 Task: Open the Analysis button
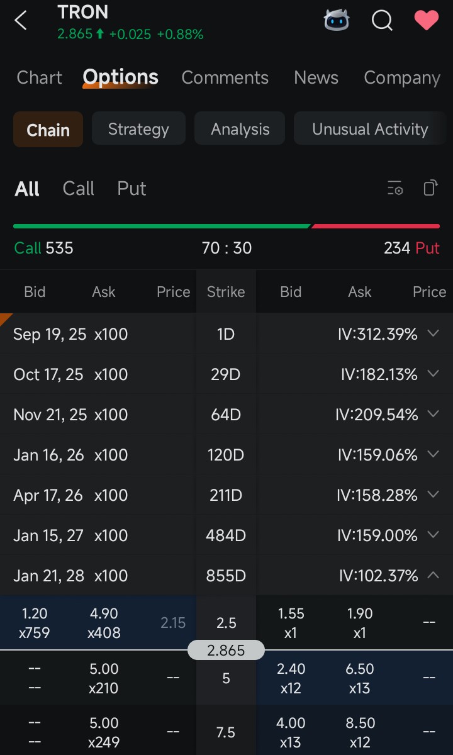pyautogui.click(x=240, y=129)
